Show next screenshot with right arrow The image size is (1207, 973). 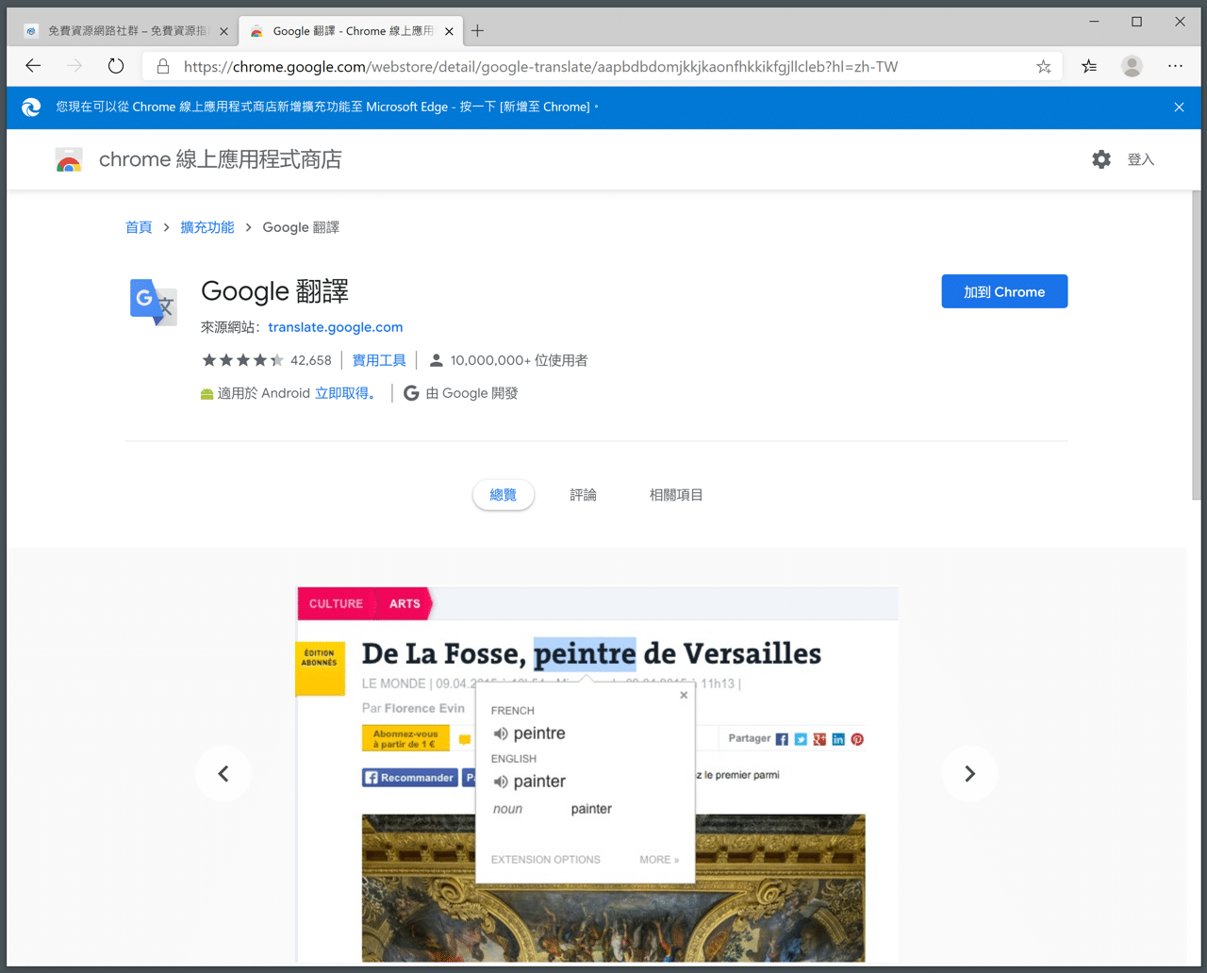[969, 774]
